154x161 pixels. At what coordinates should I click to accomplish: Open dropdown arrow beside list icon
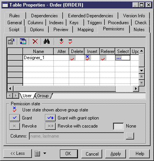pos(45,153)
